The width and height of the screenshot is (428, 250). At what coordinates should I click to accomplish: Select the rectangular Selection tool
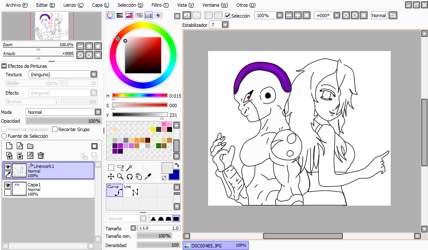[111, 167]
